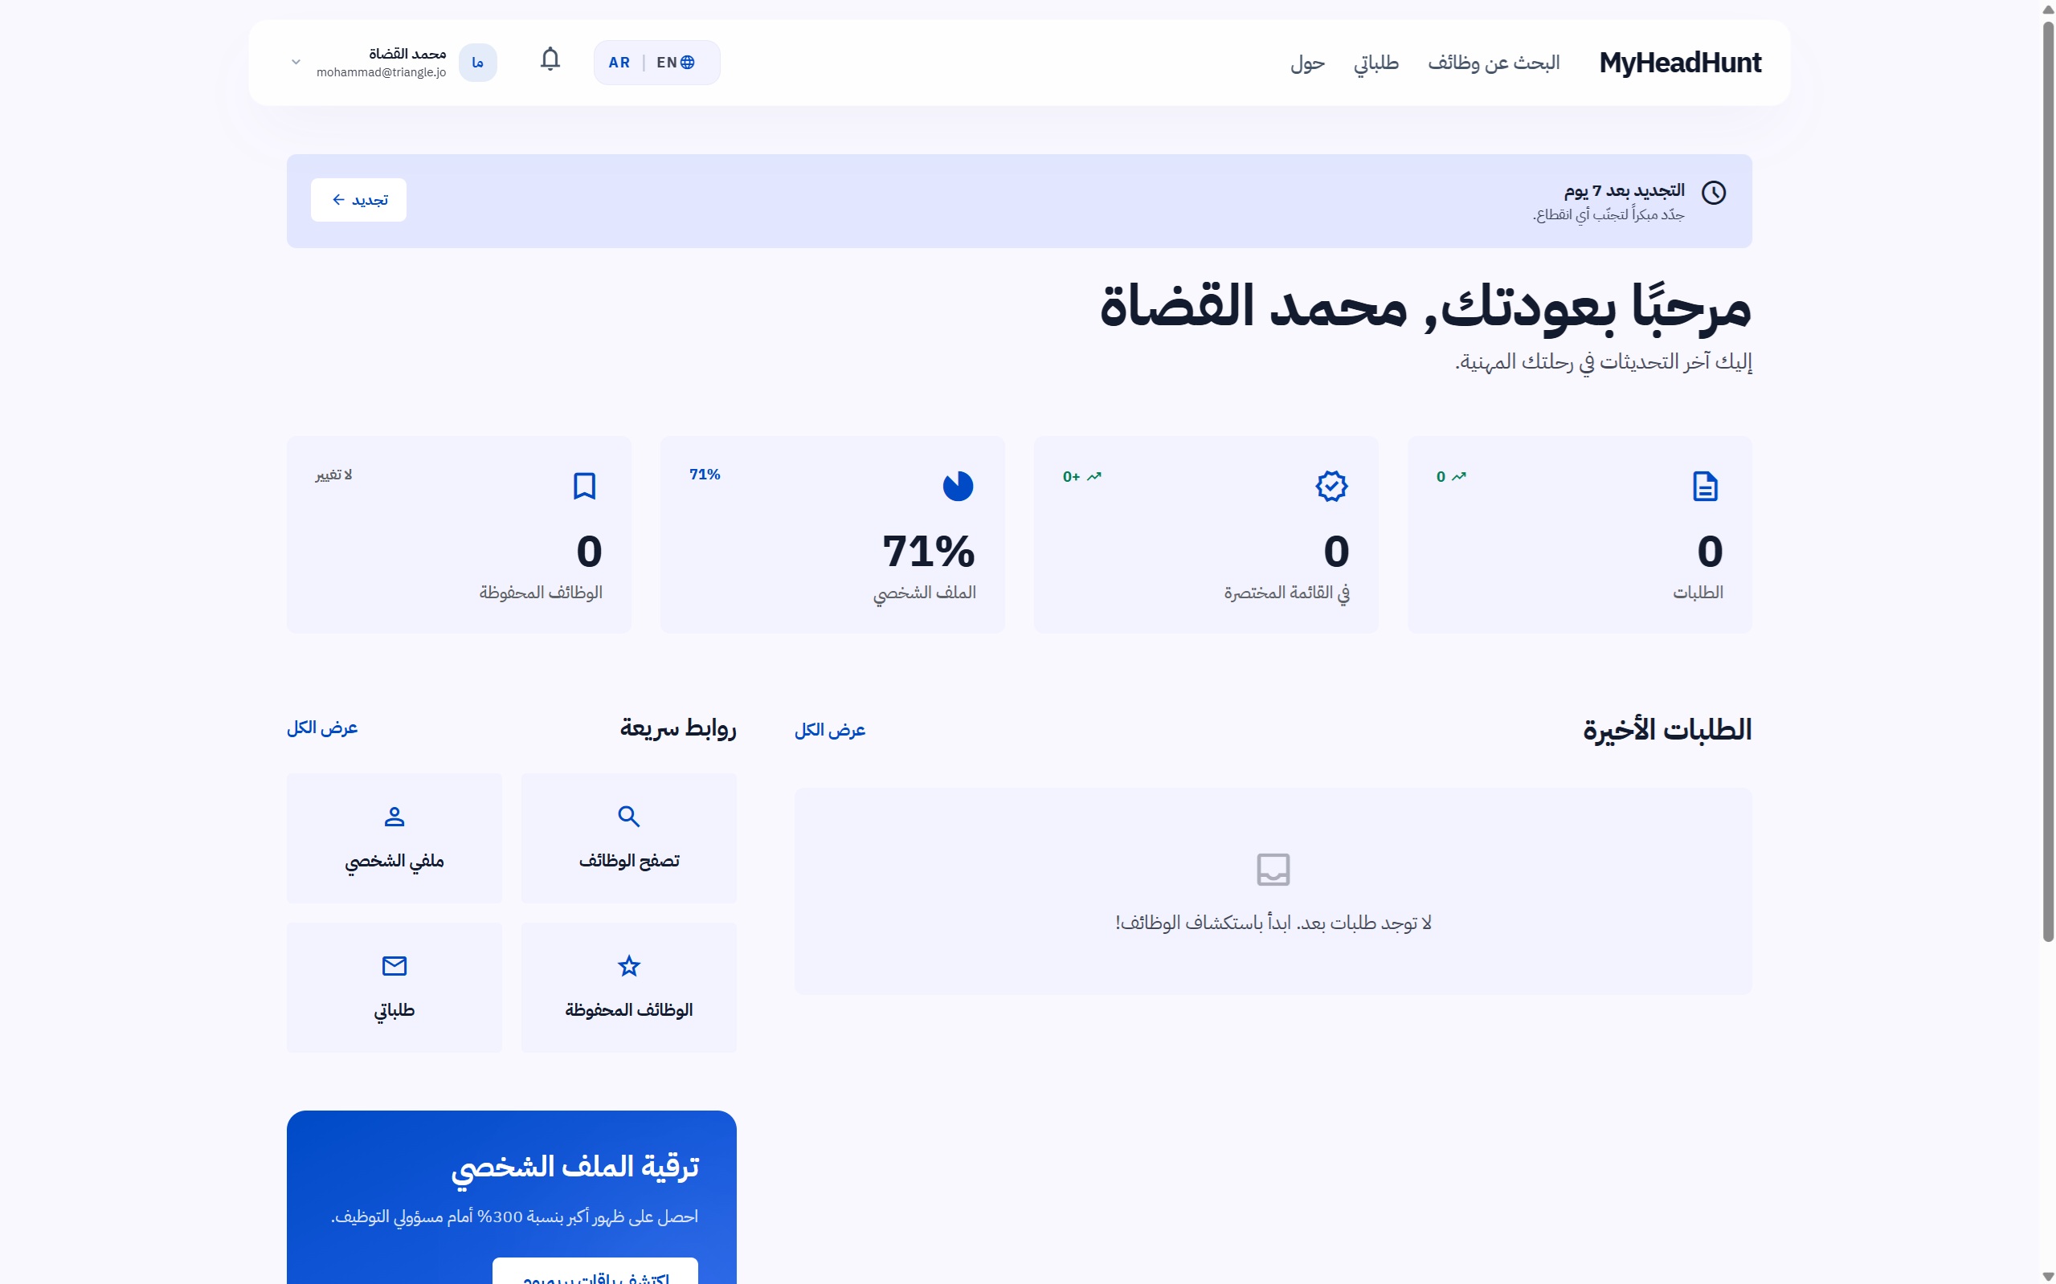Click the bookmark icon on saved jobs card

[x=585, y=487]
